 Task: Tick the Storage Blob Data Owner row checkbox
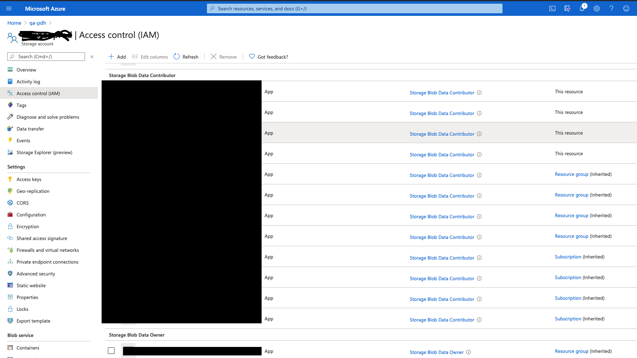[x=111, y=351]
